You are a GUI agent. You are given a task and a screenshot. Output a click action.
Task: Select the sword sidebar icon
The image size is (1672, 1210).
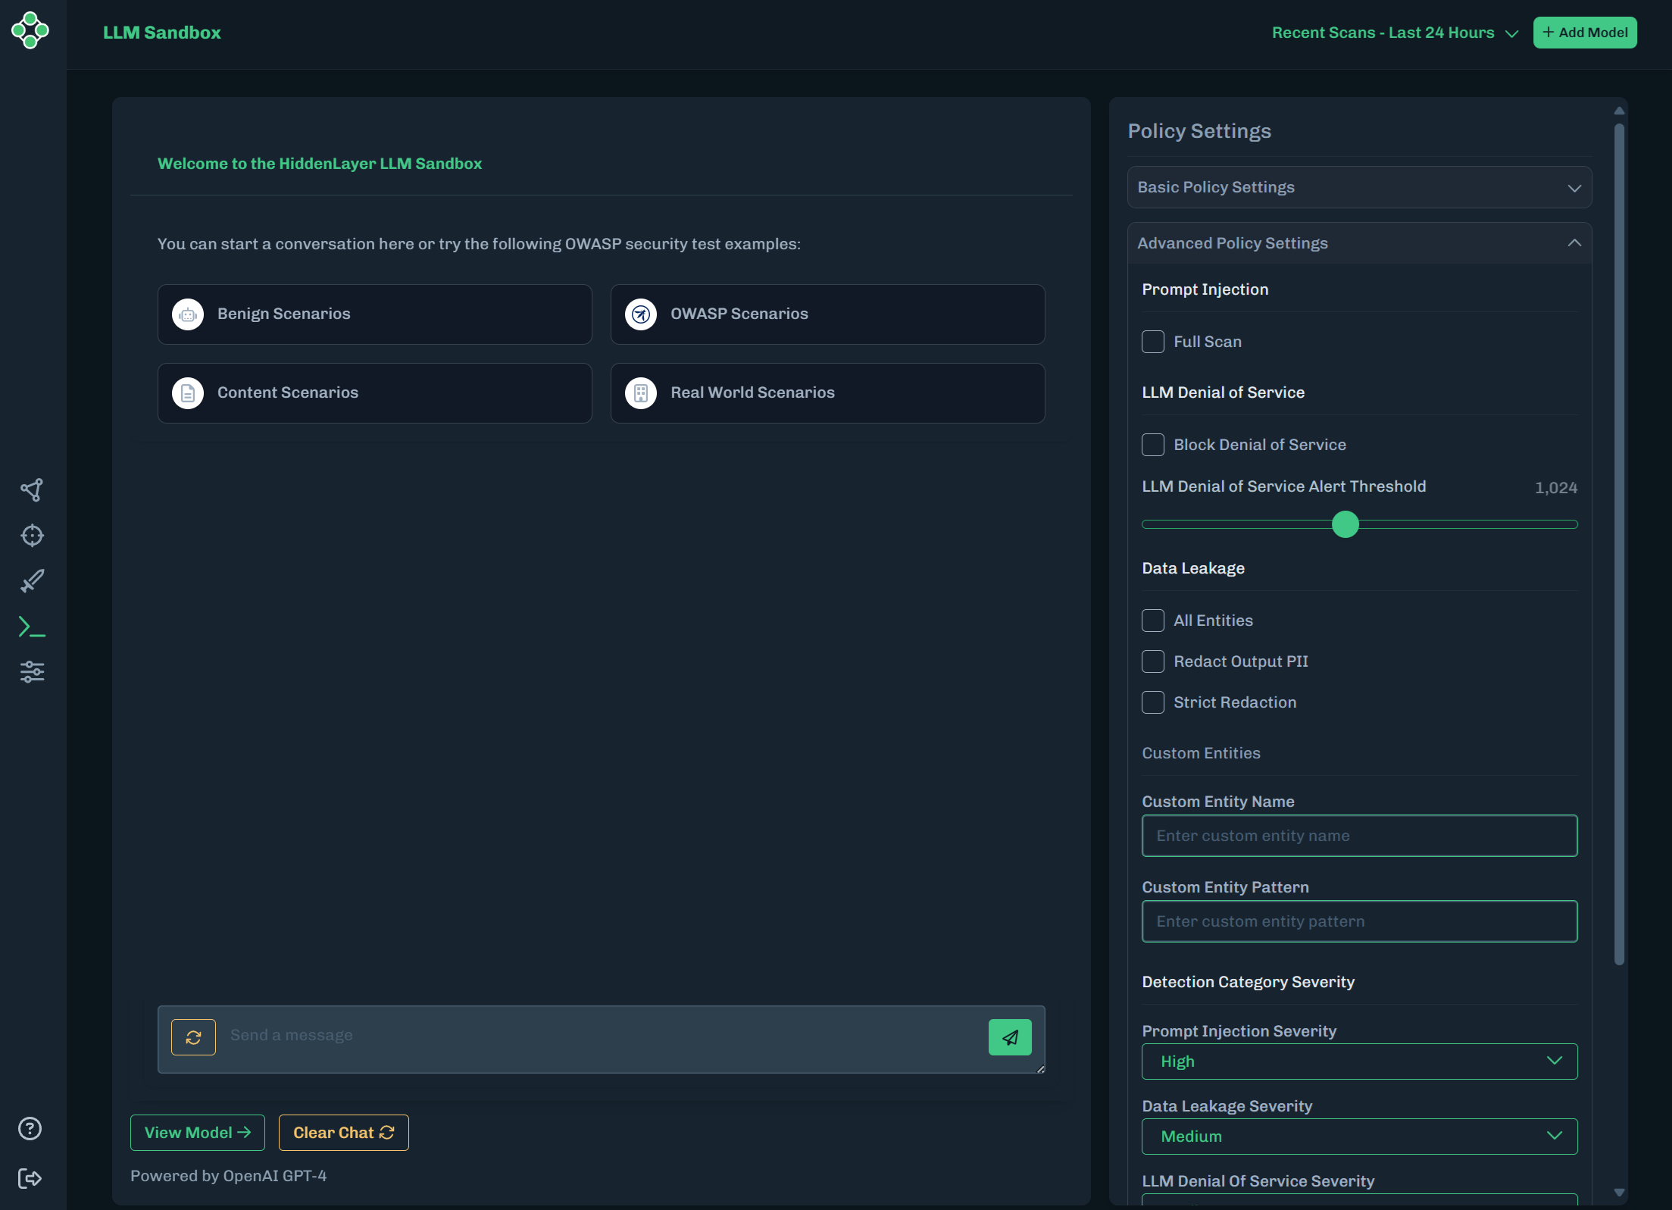32,581
